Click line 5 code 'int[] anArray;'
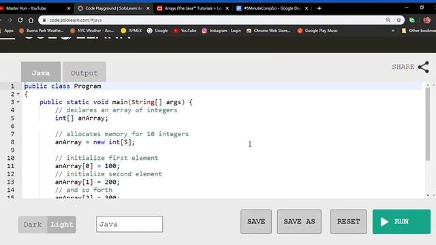 (82, 118)
